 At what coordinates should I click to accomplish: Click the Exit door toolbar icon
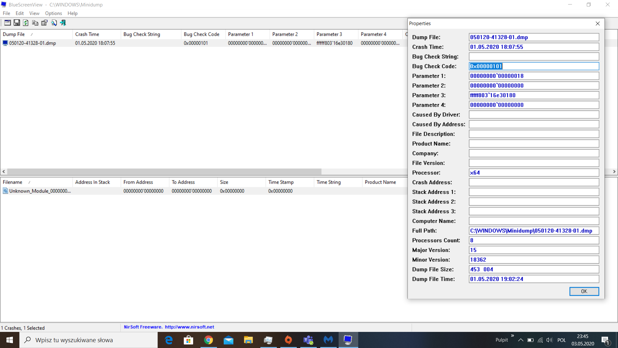(x=63, y=23)
